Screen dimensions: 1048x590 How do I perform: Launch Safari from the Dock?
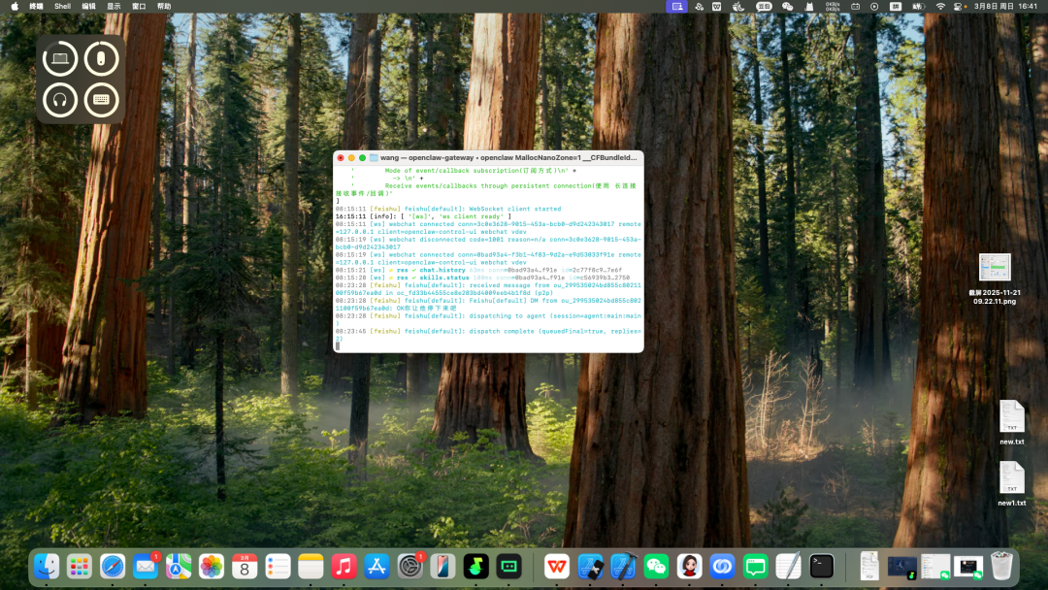point(113,567)
